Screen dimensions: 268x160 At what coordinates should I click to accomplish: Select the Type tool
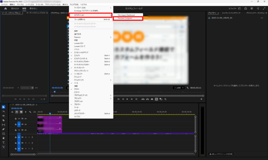point(4,143)
